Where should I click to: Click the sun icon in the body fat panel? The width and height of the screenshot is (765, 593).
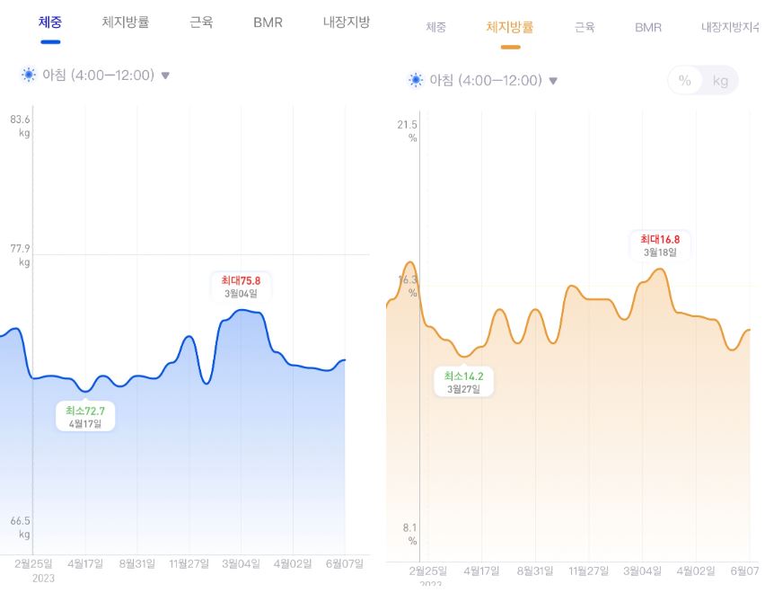416,80
